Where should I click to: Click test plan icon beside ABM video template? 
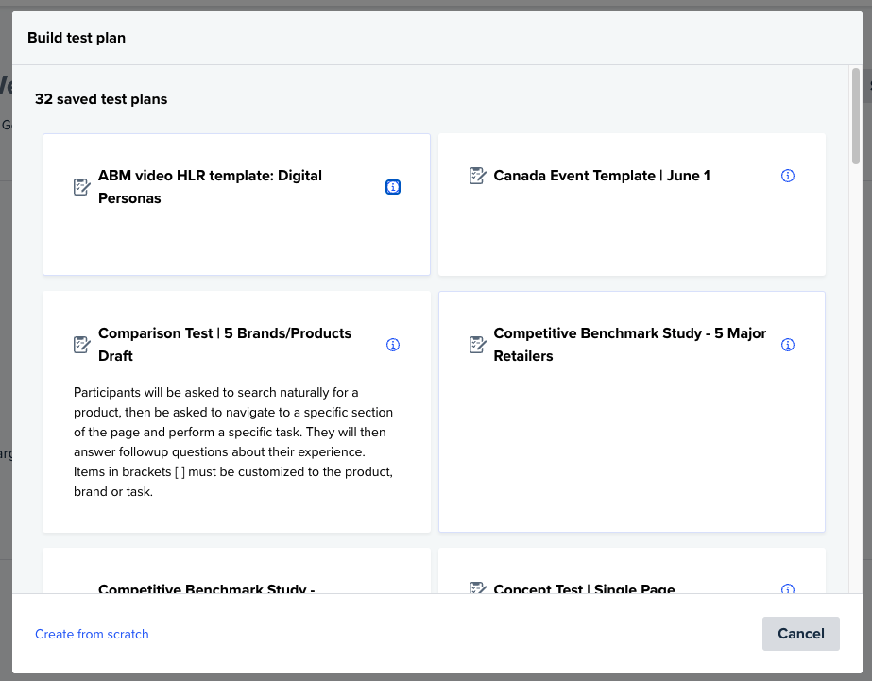82,187
